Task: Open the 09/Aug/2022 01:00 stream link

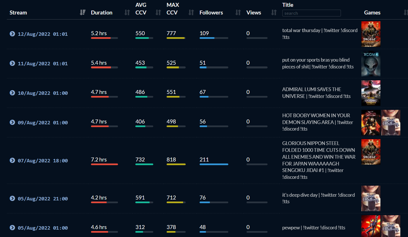Action: point(43,123)
